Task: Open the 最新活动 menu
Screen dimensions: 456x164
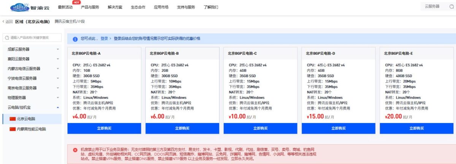Action: pos(65,7)
